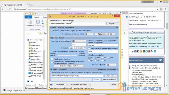Open the Chrome three-dot menu

coord(166,9)
